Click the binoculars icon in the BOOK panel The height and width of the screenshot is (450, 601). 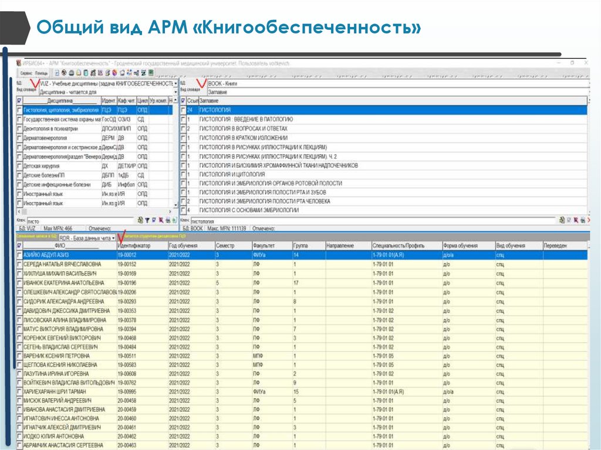click(x=562, y=220)
